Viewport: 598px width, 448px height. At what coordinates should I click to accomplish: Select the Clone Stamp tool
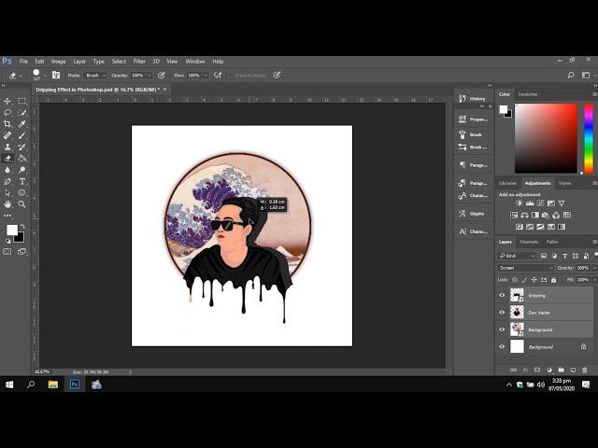coord(7,147)
